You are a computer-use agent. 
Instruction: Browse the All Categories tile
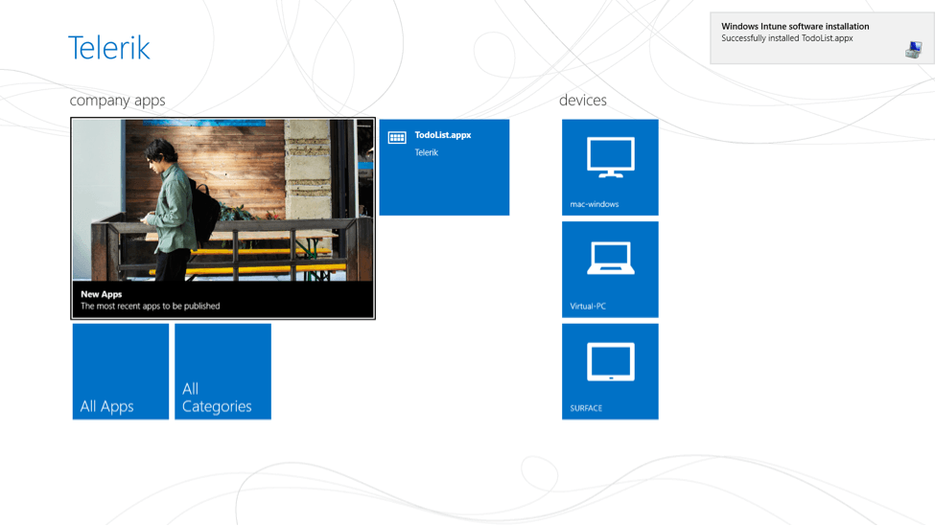pyautogui.click(x=222, y=372)
